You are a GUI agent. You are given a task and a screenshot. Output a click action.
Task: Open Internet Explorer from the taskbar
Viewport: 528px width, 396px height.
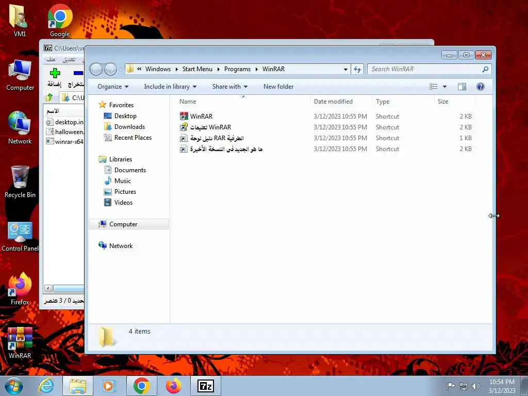tap(46, 386)
